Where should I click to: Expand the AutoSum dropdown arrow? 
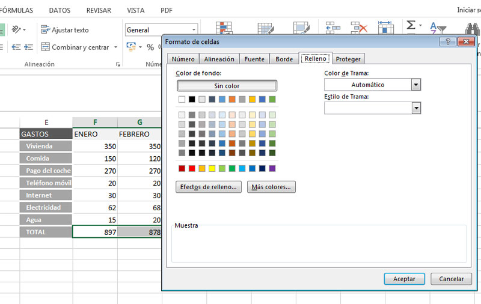(420, 25)
